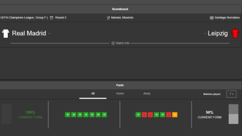Click the round jersey icon beside Round 2
This screenshot has height=136, width=242.
51,18
